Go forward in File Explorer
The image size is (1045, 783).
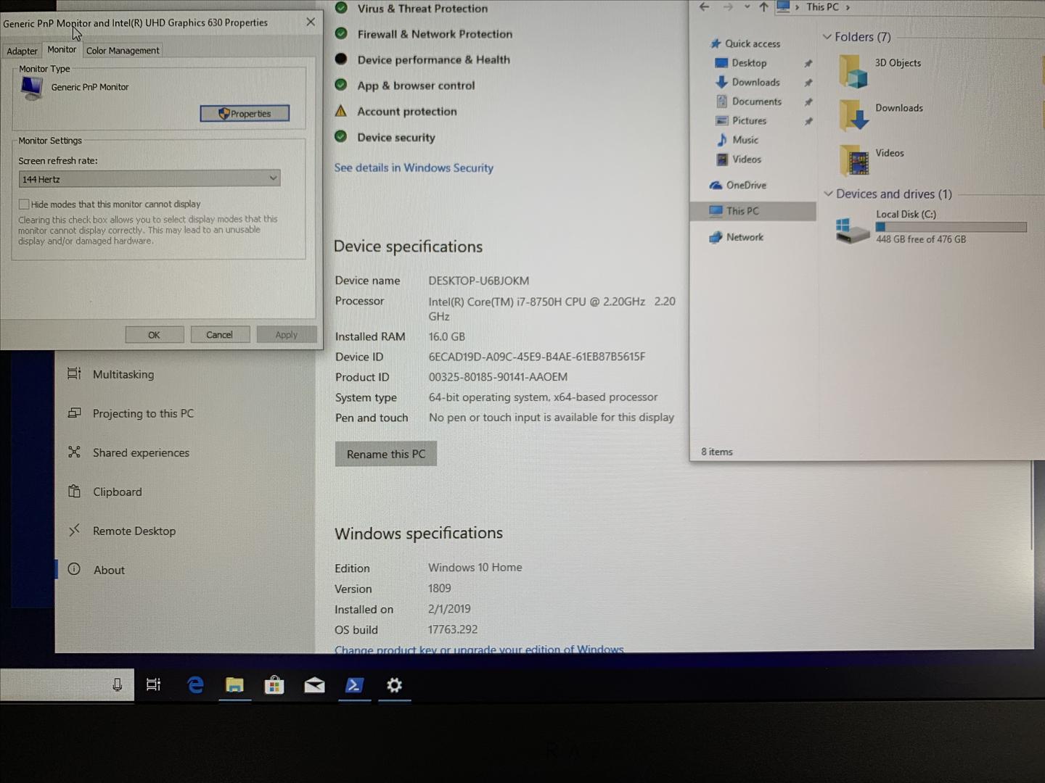[728, 7]
